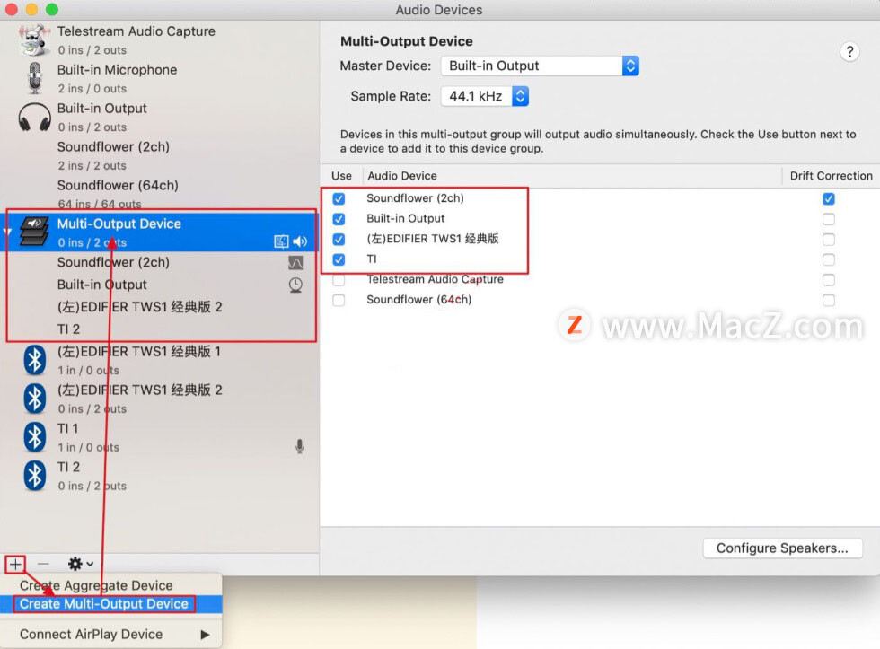The height and width of the screenshot is (649, 880).
Task: Open the Sample Rate dropdown
Action: 484,96
